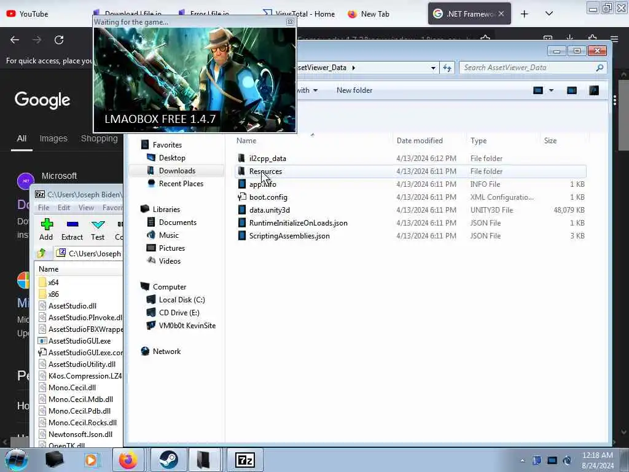This screenshot has height=472, width=629.
Task: Open the 7-Zip View menu
Action: (x=86, y=208)
